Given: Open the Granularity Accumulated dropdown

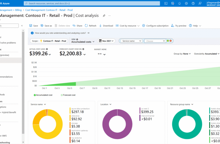Looking at the screenshot, I should coord(206,54).
